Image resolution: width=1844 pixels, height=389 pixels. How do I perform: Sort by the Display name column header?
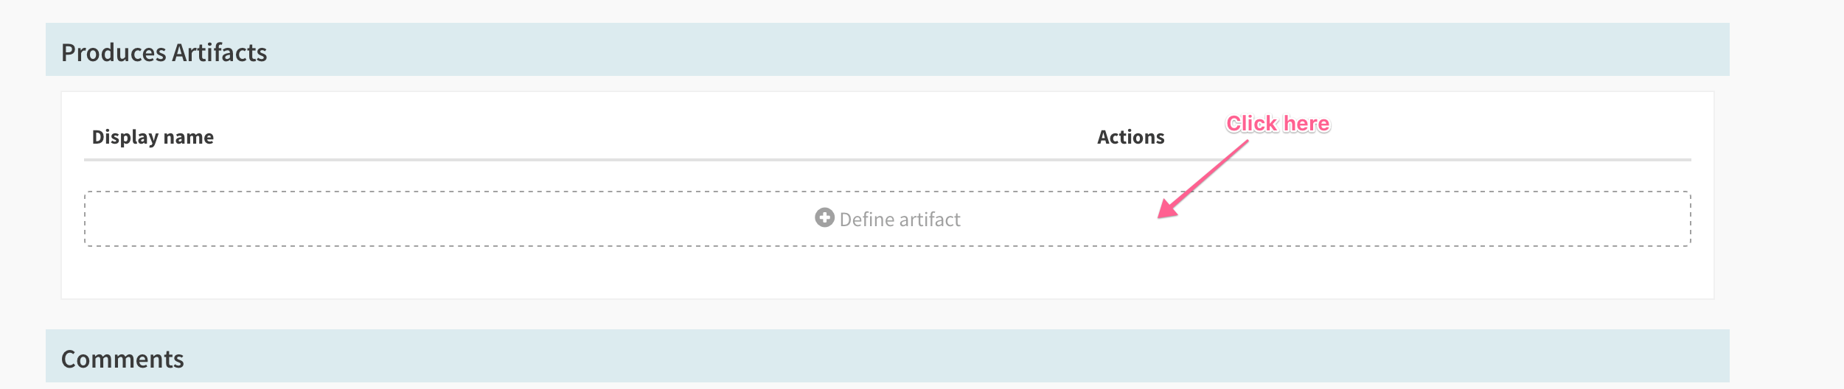(x=153, y=137)
